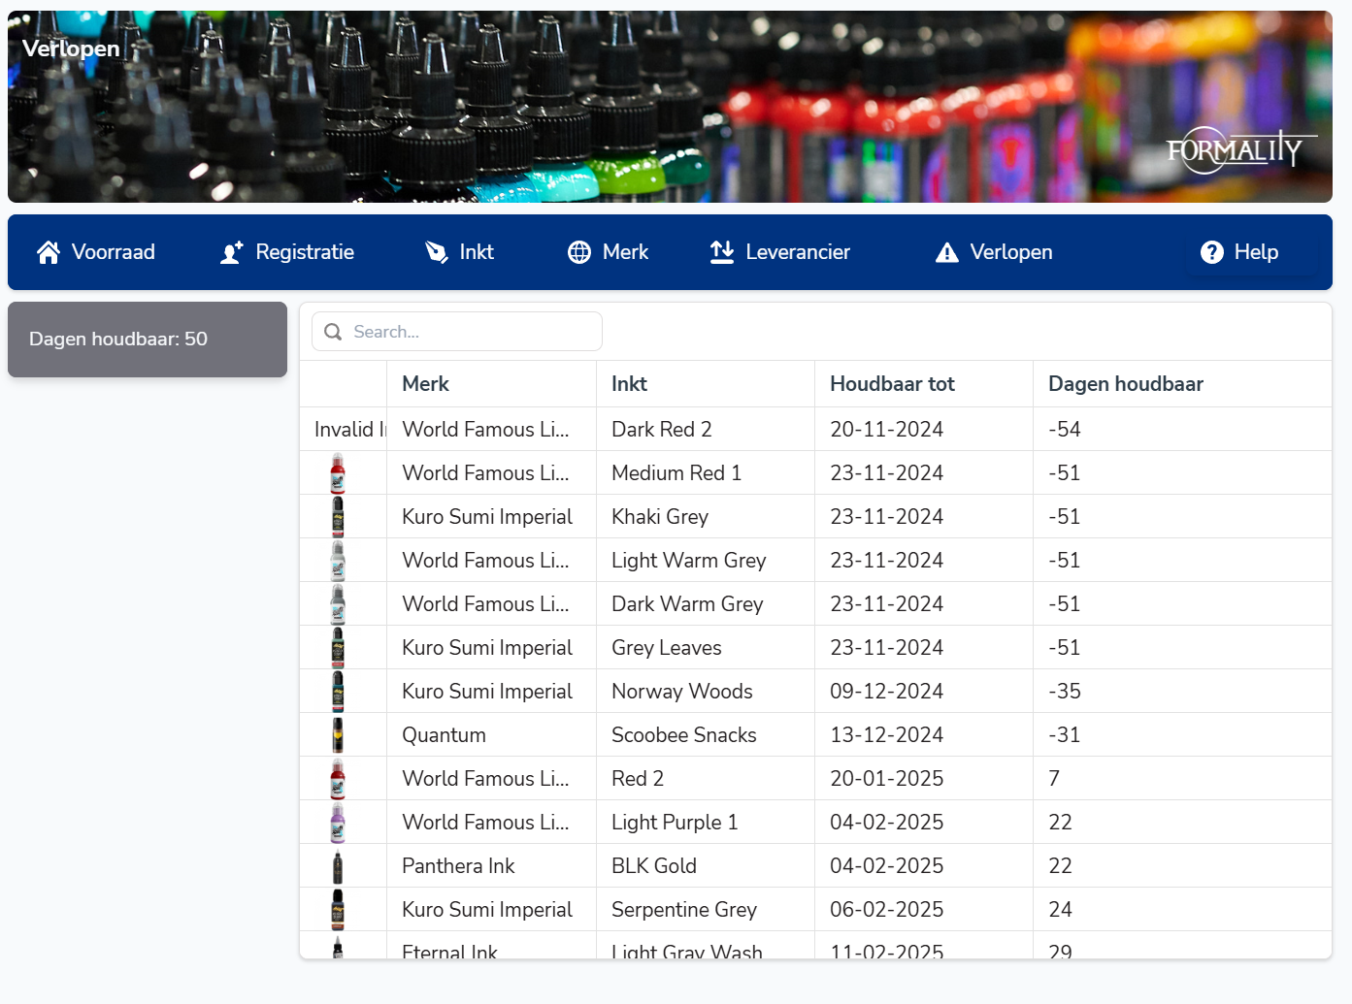
Task: Click the BLK Gold bottle thumbnail
Action: pyautogui.click(x=338, y=866)
